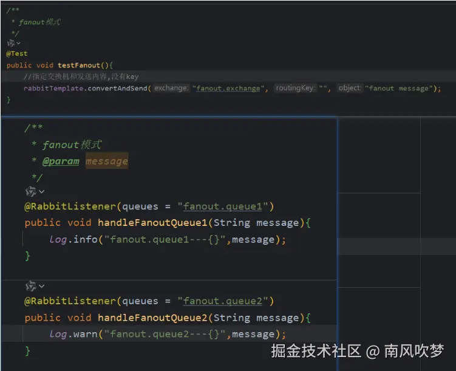Click the highlighted message Javadoc parameter
The height and width of the screenshot is (371, 456).
click(107, 161)
